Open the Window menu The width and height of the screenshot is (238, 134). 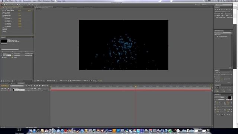point(58,1)
